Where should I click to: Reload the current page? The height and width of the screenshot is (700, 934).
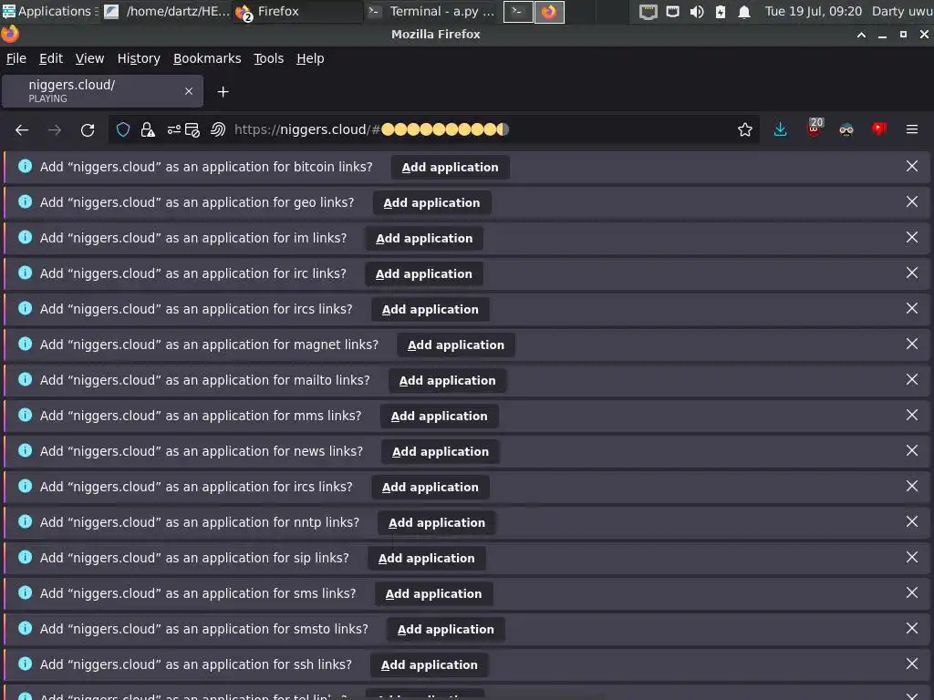[88, 129]
